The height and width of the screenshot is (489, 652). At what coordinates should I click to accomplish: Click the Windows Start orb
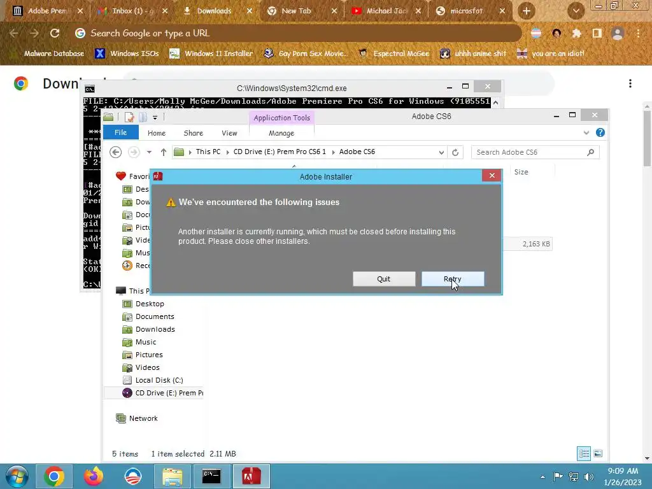point(17,476)
